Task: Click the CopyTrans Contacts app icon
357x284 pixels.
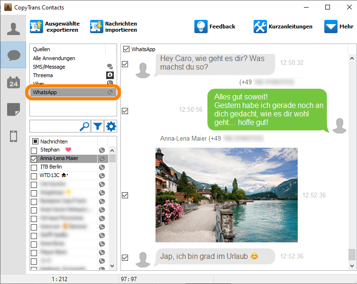Action: click(x=8, y=7)
